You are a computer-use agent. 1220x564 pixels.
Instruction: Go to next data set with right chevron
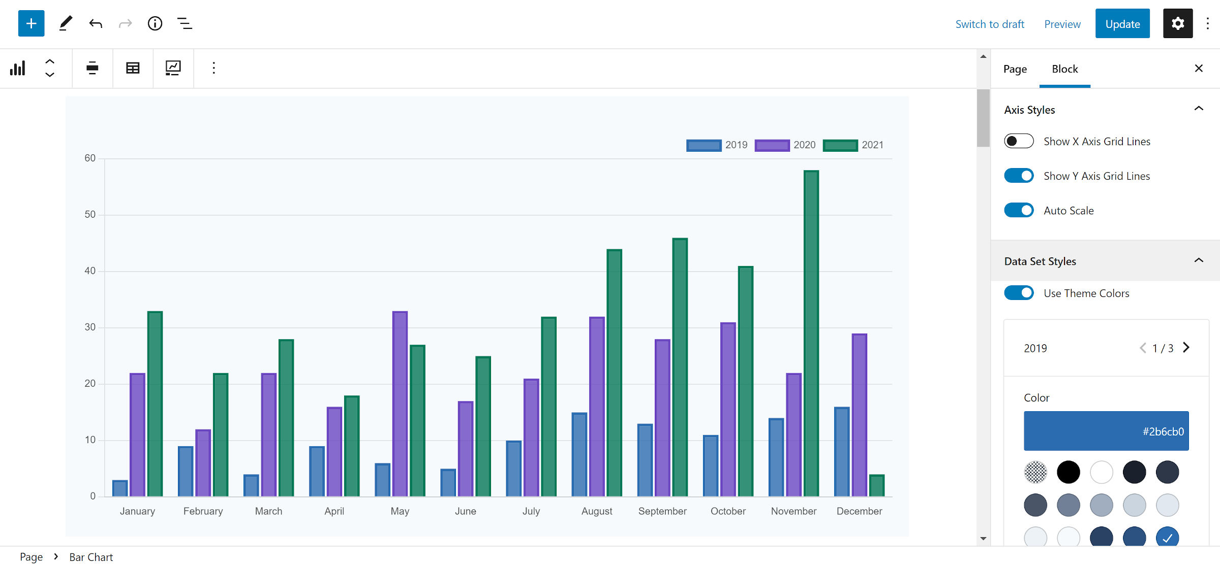1186,348
